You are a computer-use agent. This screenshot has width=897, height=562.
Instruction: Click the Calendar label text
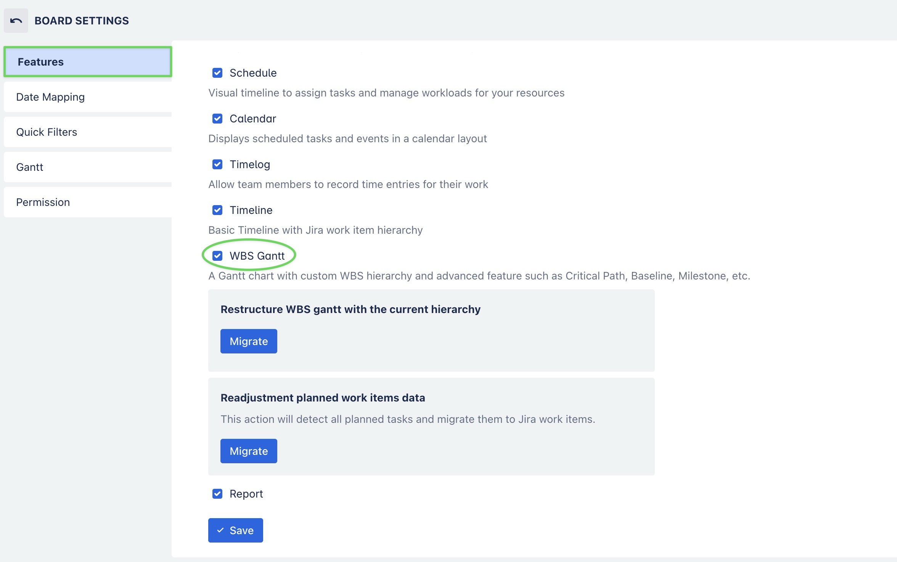point(252,119)
